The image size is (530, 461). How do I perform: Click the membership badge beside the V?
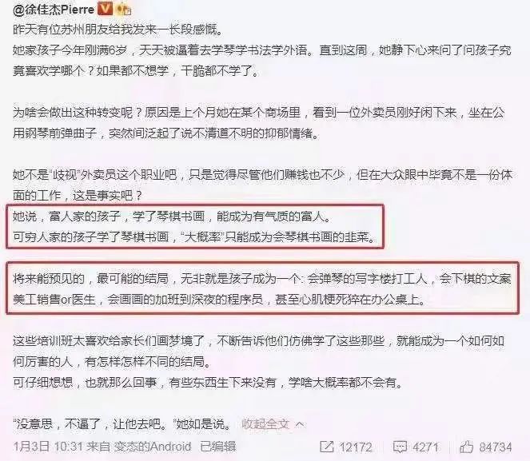point(124,10)
